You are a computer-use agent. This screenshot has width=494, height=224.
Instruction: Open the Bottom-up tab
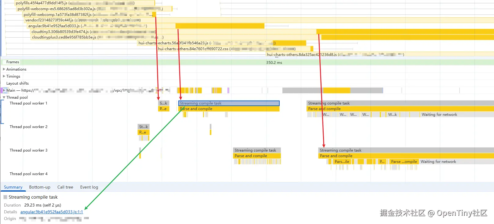40,187
